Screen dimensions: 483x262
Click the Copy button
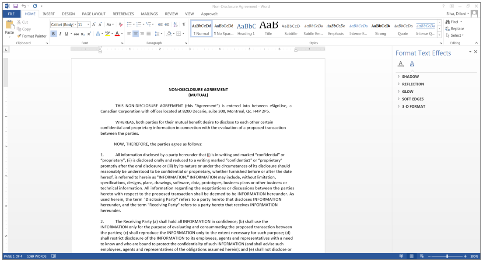click(x=24, y=29)
